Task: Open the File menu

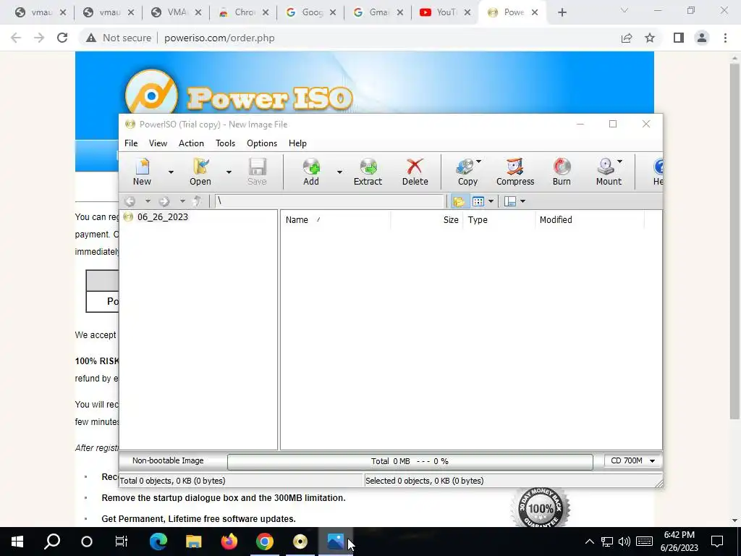Action: (x=131, y=143)
